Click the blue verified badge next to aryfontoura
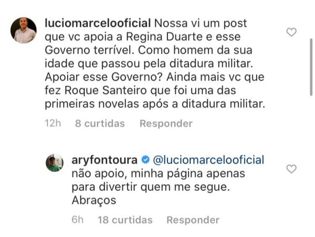This screenshot has height=237, width=315. tap(145, 160)
